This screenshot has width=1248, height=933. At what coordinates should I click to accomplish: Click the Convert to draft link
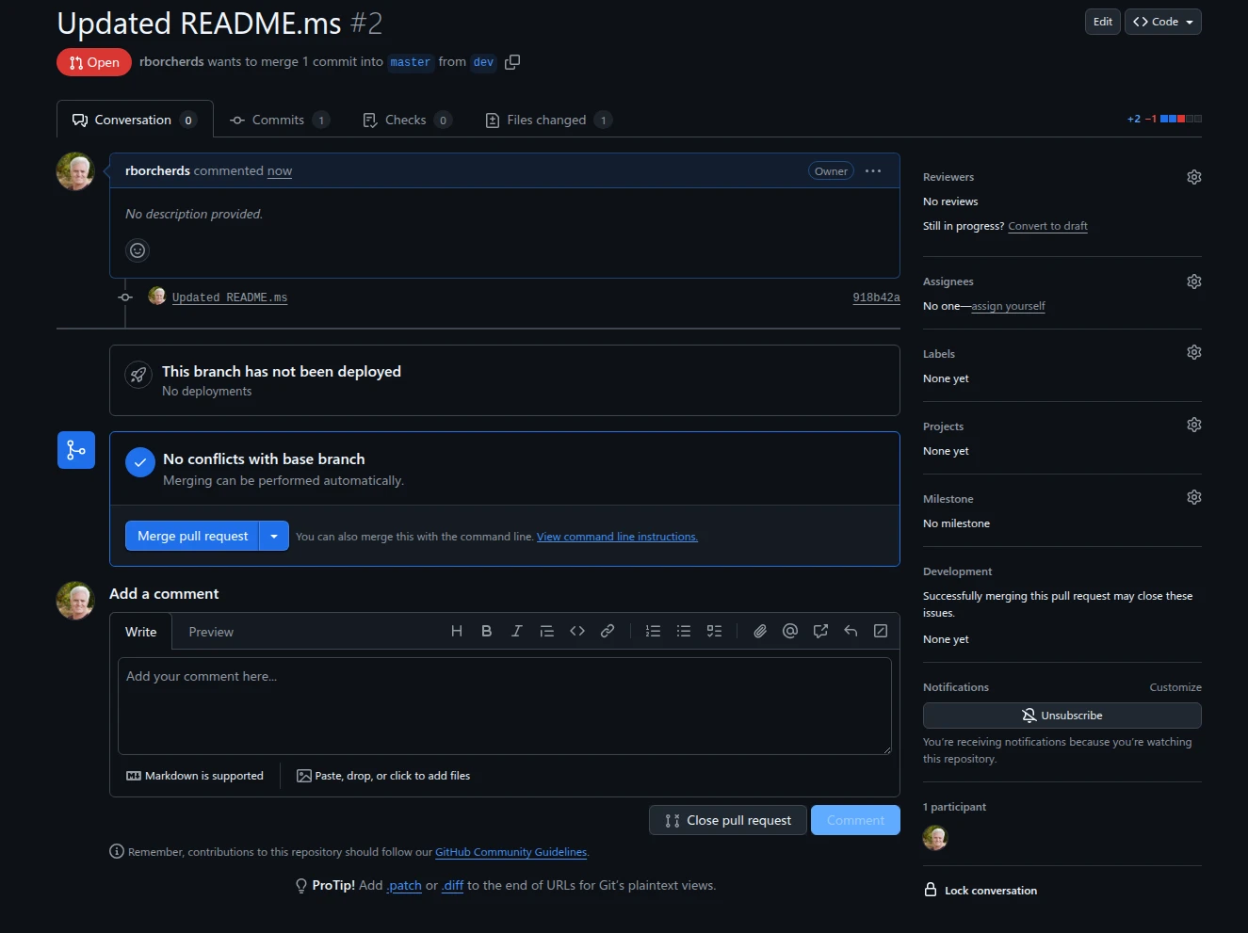[x=1047, y=226]
